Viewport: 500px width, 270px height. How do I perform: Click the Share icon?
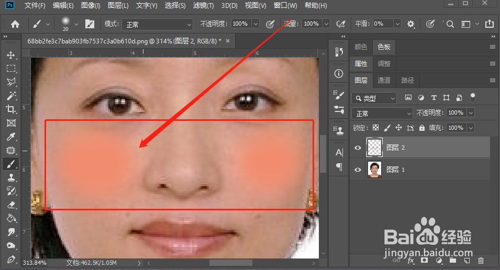(490, 24)
